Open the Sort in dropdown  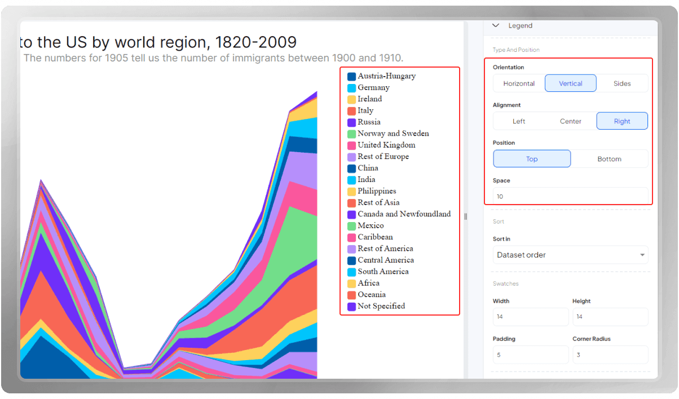pos(570,255)
